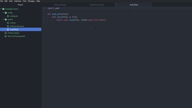
Task: Click the tradingbot-basics folder icon
Action: pyautogui.click(x=3, y=9)
